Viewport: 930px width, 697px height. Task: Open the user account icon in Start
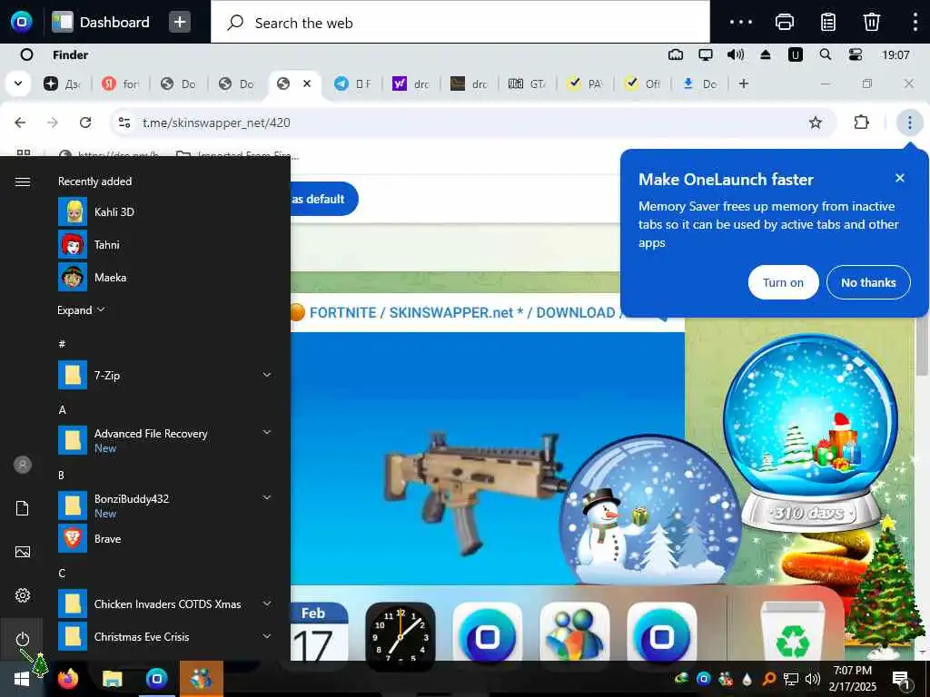pos(23,465)
